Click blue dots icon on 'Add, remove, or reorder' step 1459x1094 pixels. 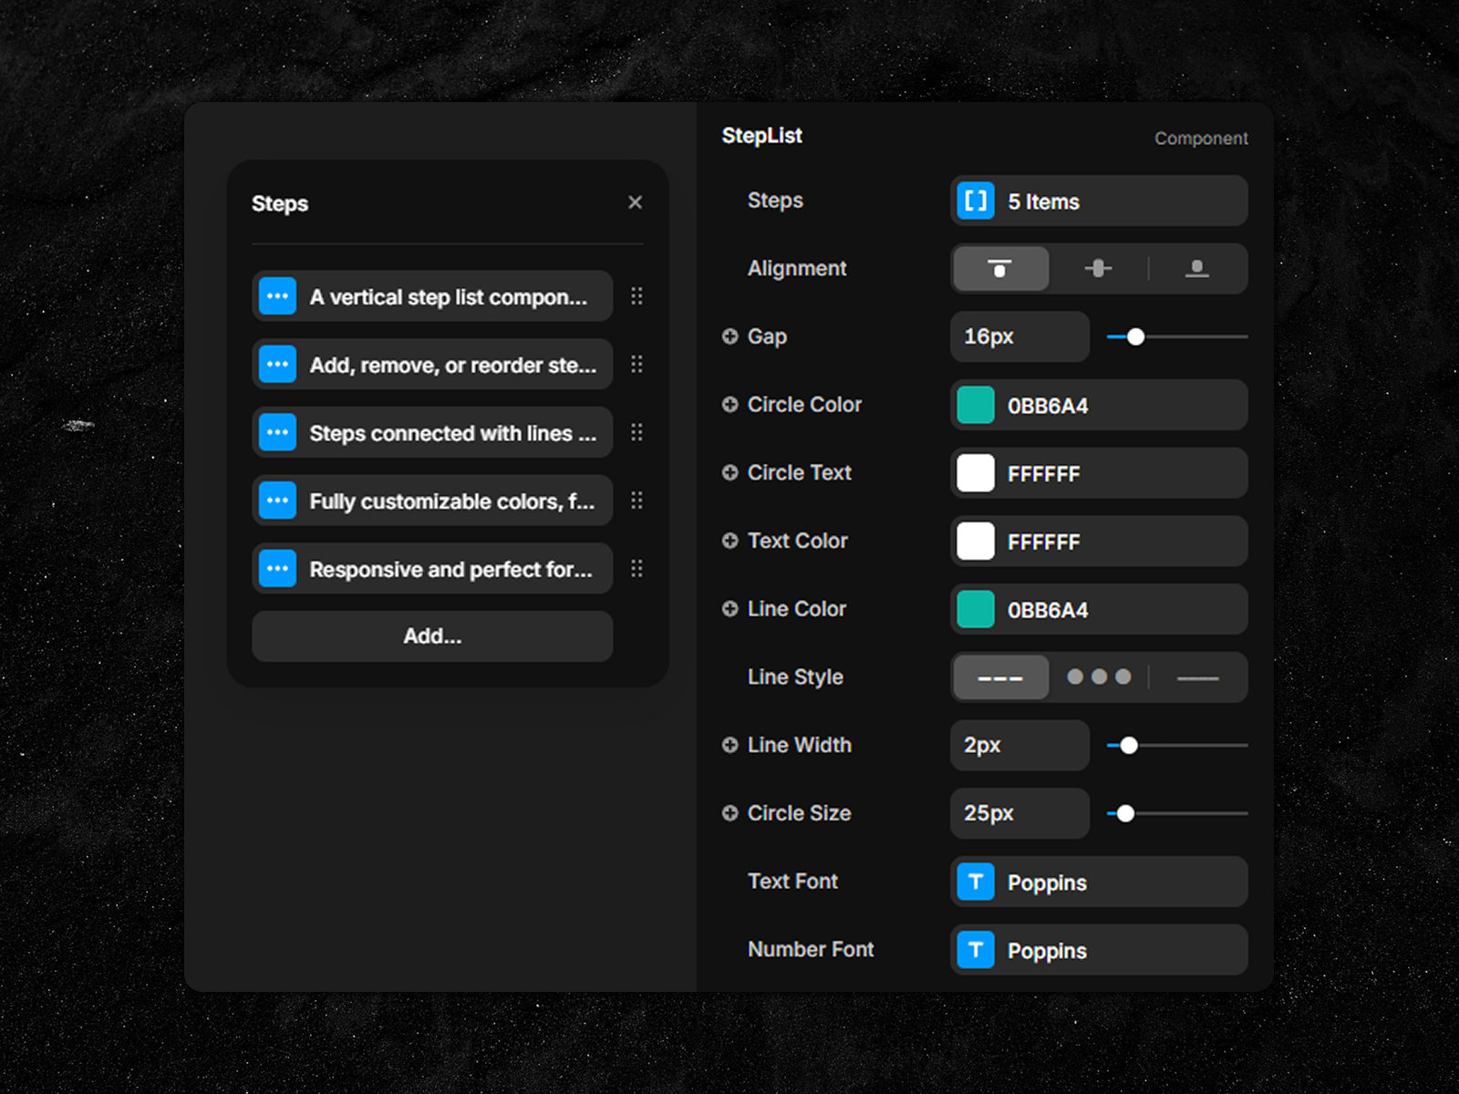tap(277, 365)
